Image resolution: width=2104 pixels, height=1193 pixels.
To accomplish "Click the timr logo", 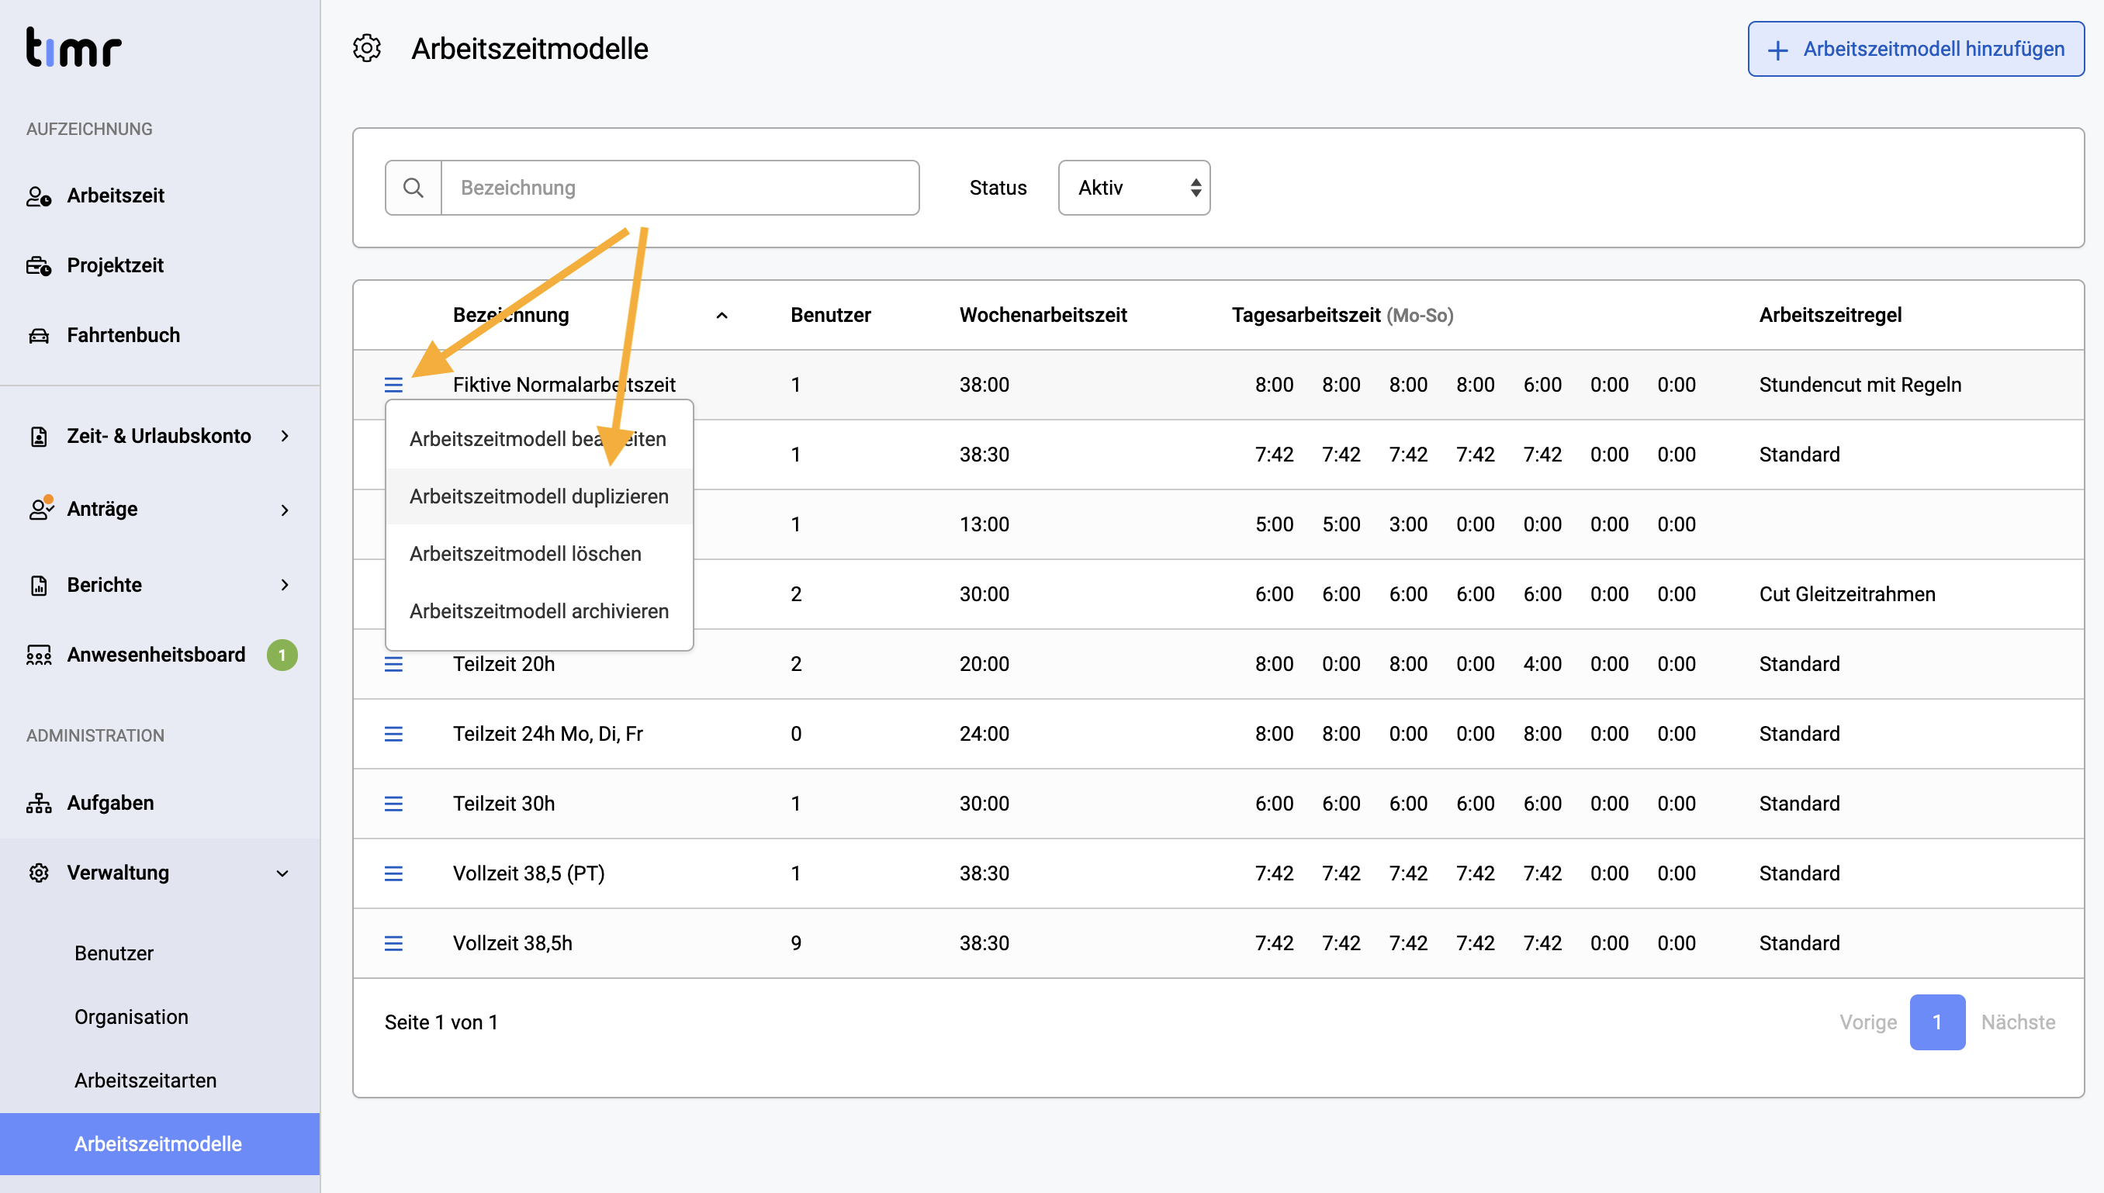I will [74, 47].
